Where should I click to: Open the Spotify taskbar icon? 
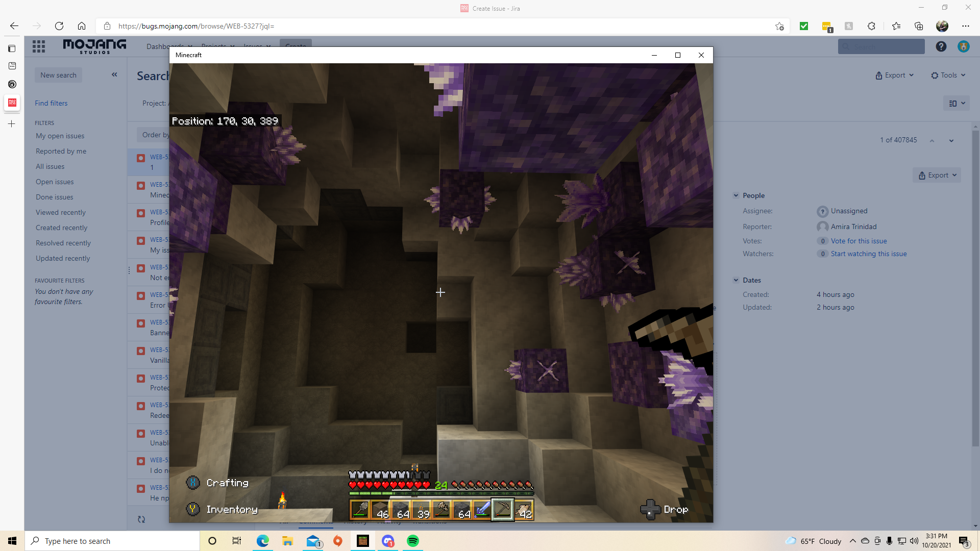pyautogui.click(x=412, y=541)
